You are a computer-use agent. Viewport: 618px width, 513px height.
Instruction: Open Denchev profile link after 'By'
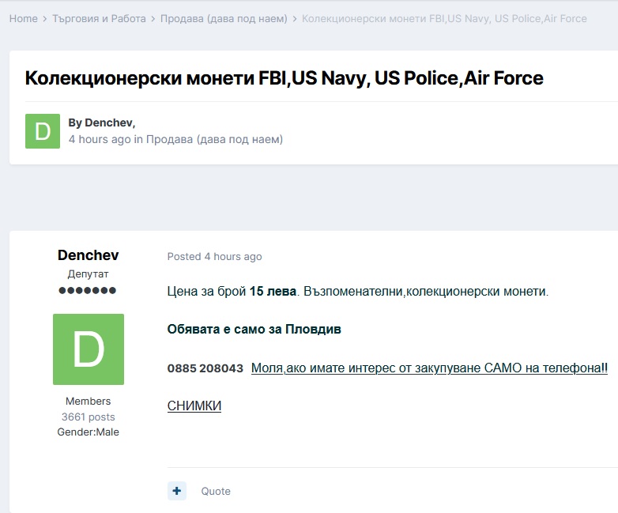click(x=109, y=123)
